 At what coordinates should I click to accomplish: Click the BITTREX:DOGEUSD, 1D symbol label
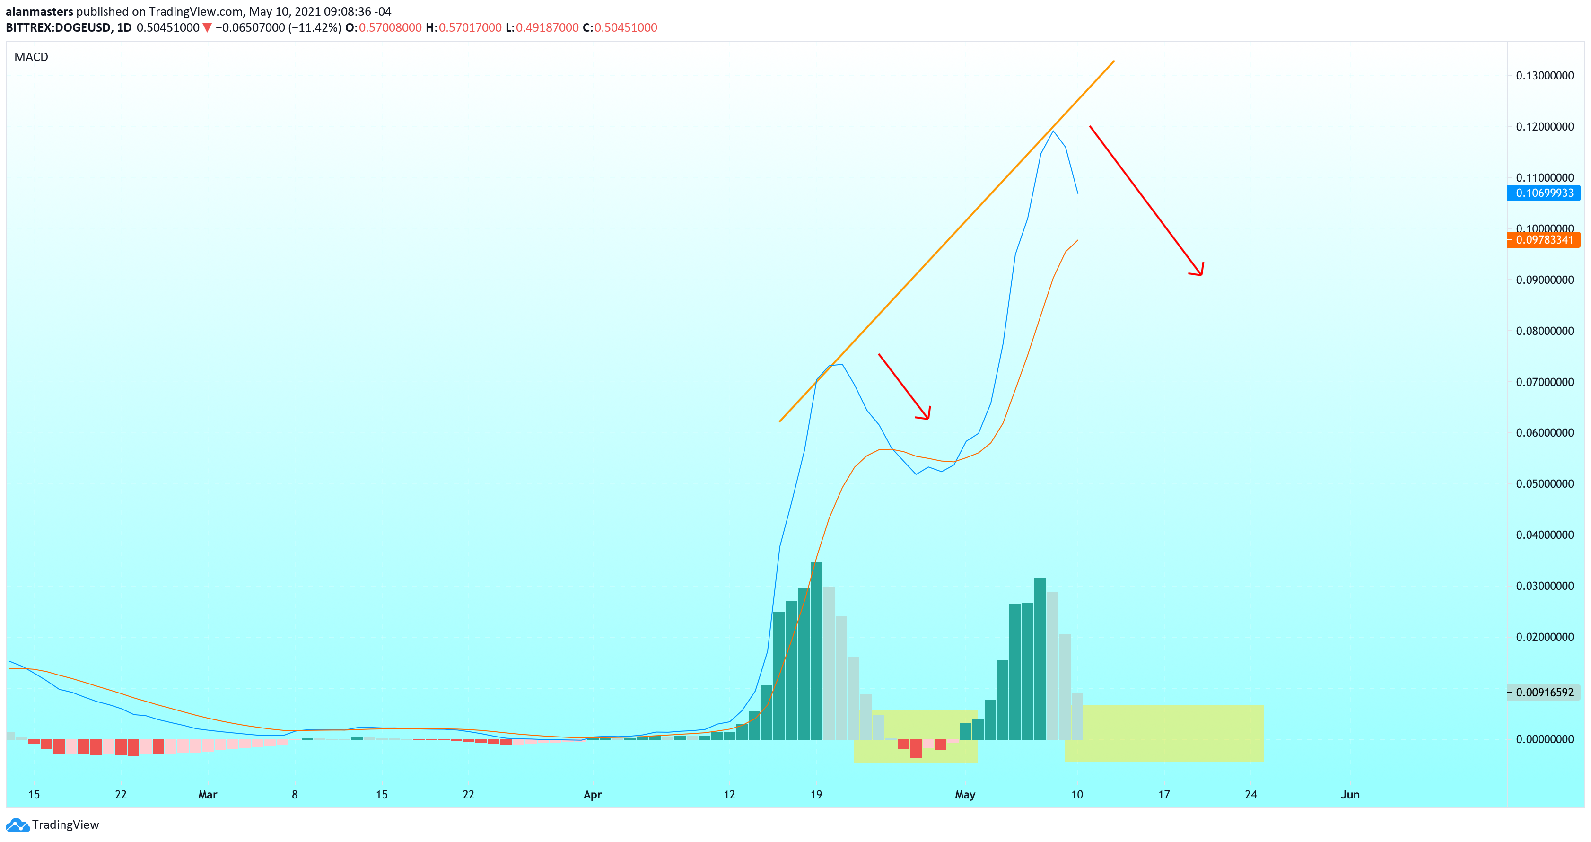coord(69,28)
